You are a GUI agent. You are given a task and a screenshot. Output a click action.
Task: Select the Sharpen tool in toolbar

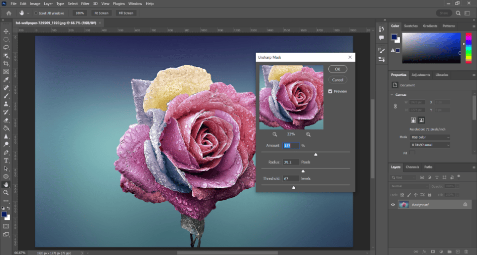(6, 137)
